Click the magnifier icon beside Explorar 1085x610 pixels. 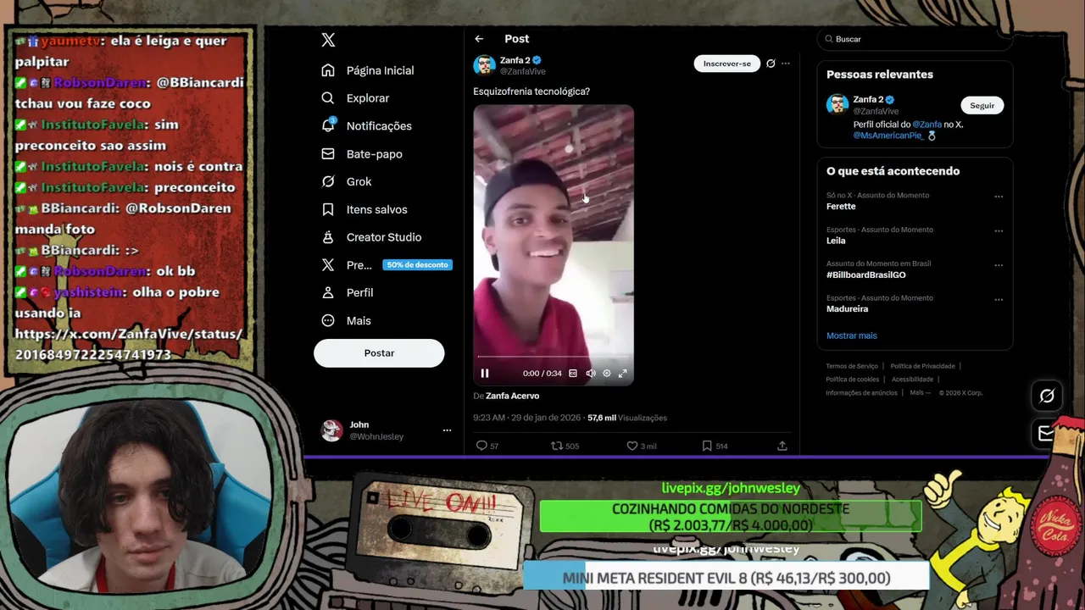pyautogui.click(x=328, y=98)
